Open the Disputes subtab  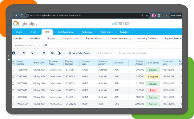(x=51, y=38)
